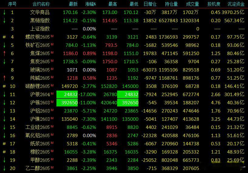Image resolution: width=248 pixels, height=173 pixels.
Task: Click the 2836 high price of 氧化铝
Action: click(112, 136)
